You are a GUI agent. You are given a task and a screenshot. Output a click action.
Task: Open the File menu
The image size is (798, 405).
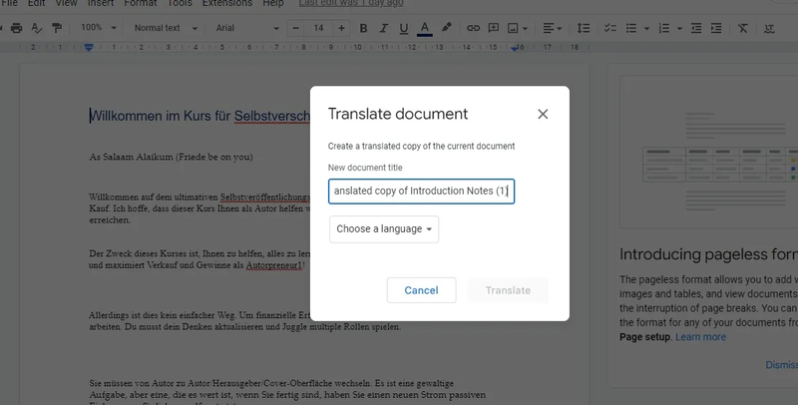[x=9, y=3]
